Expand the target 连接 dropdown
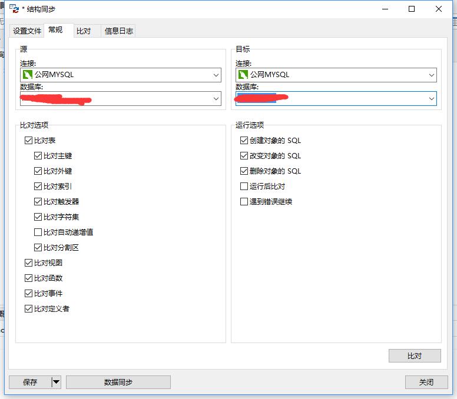This screenshot has height=399, width=457. [432, 75]
